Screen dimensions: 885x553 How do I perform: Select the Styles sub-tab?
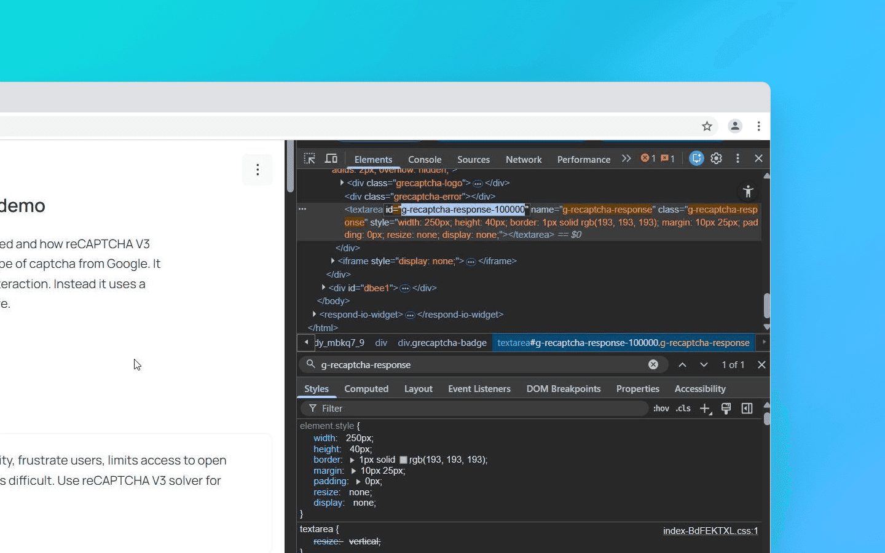(x=317, y=389)
